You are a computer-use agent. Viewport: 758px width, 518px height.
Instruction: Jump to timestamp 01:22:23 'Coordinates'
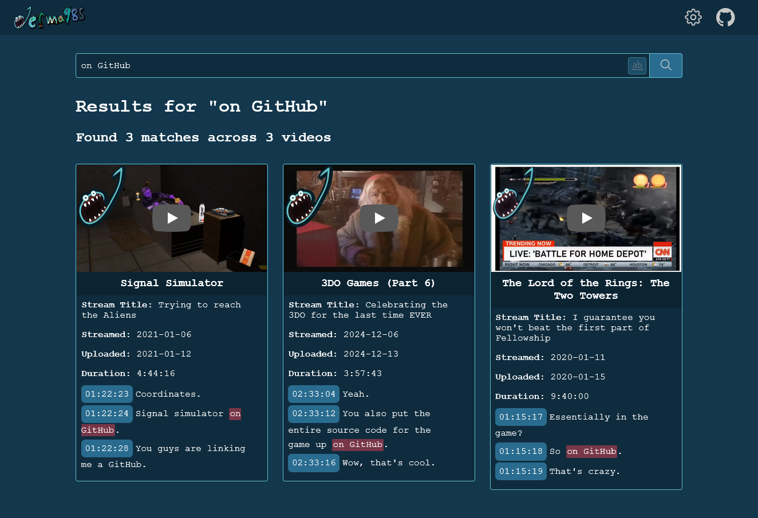pos(106,394)
